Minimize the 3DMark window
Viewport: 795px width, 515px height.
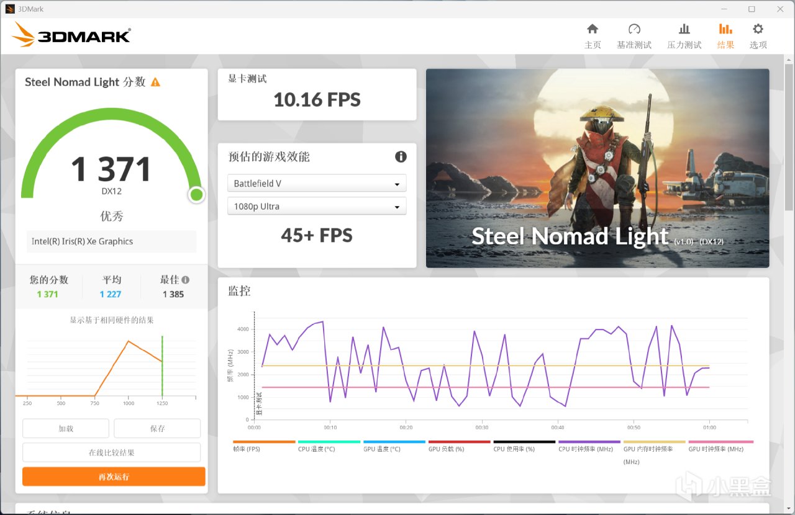724,9
